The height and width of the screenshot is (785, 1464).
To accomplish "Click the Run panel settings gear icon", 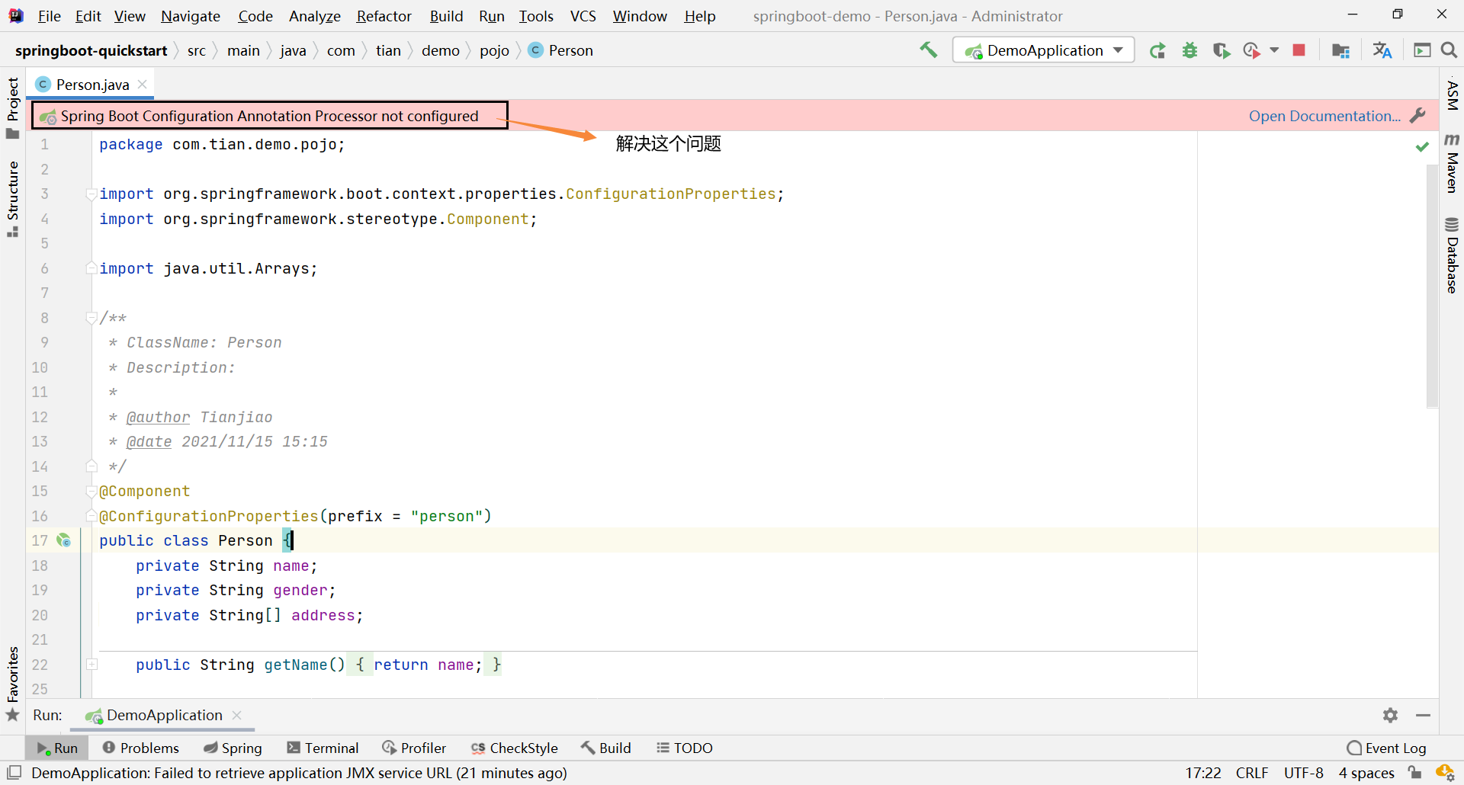I will coord(1391,715).
